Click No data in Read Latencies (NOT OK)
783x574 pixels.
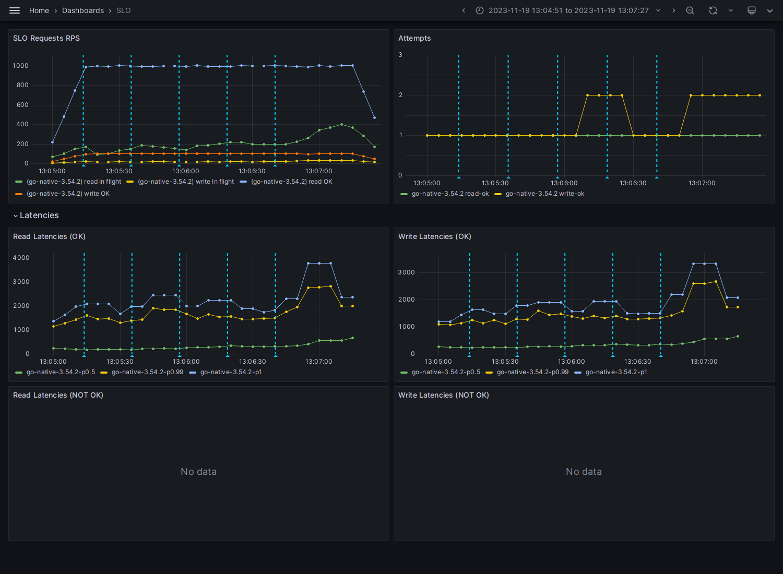coord(198,472)
